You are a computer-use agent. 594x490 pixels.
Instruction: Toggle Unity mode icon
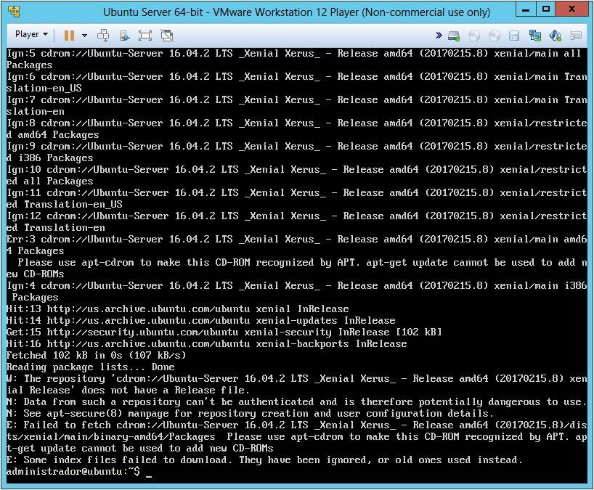click(x=167, y=36)
